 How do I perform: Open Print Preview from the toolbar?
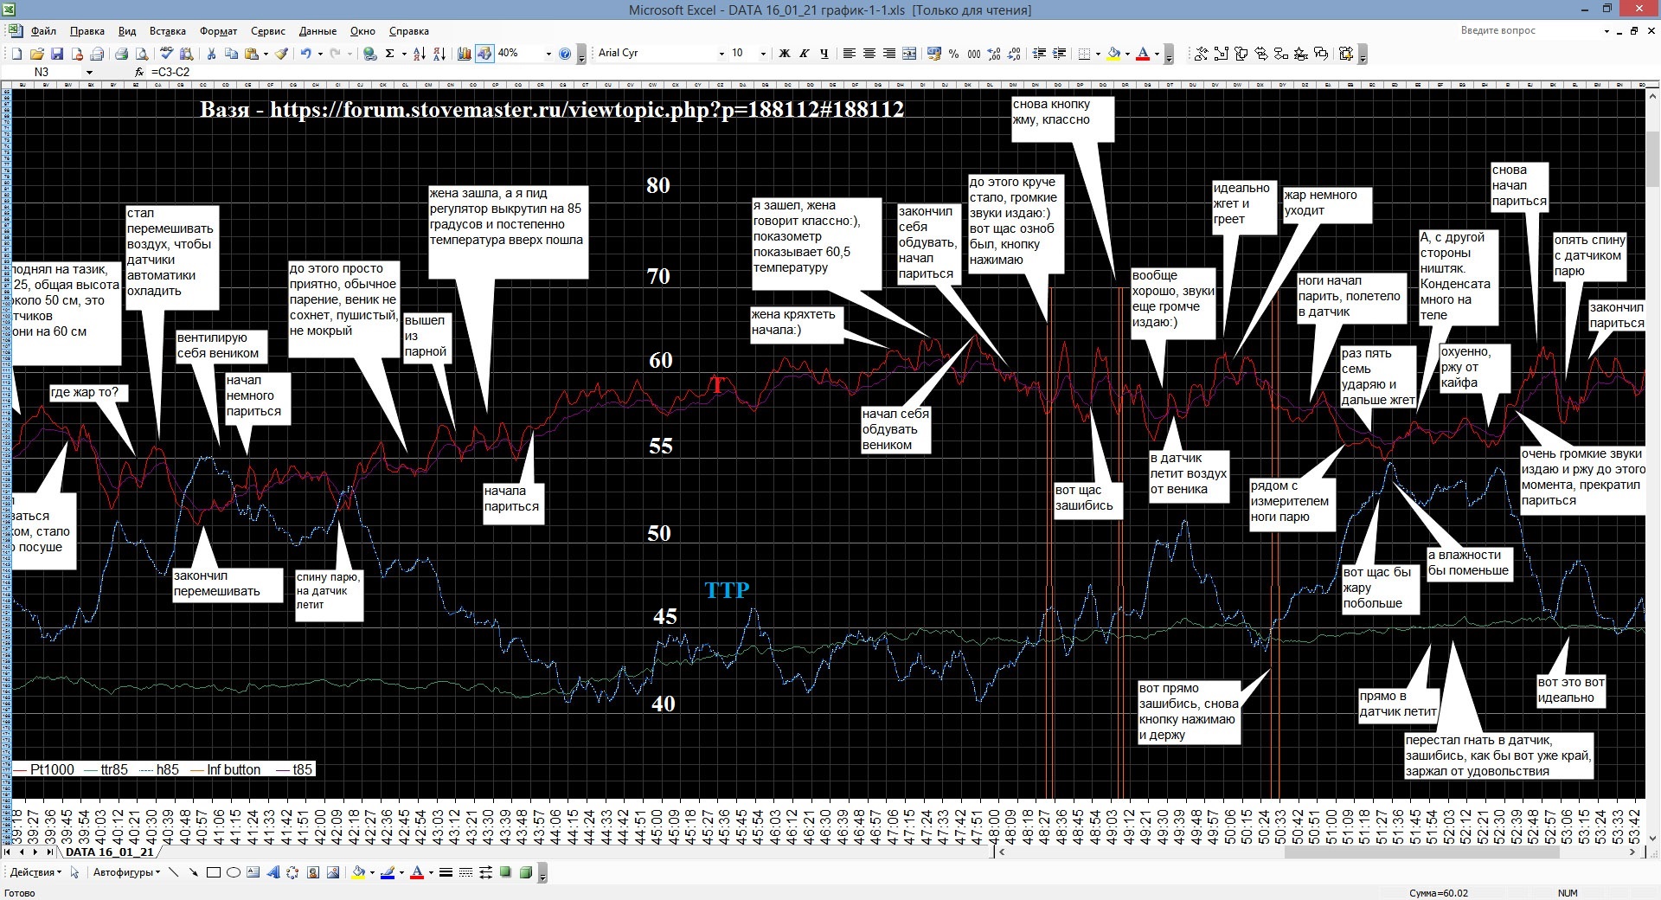(x=142, y=54)
